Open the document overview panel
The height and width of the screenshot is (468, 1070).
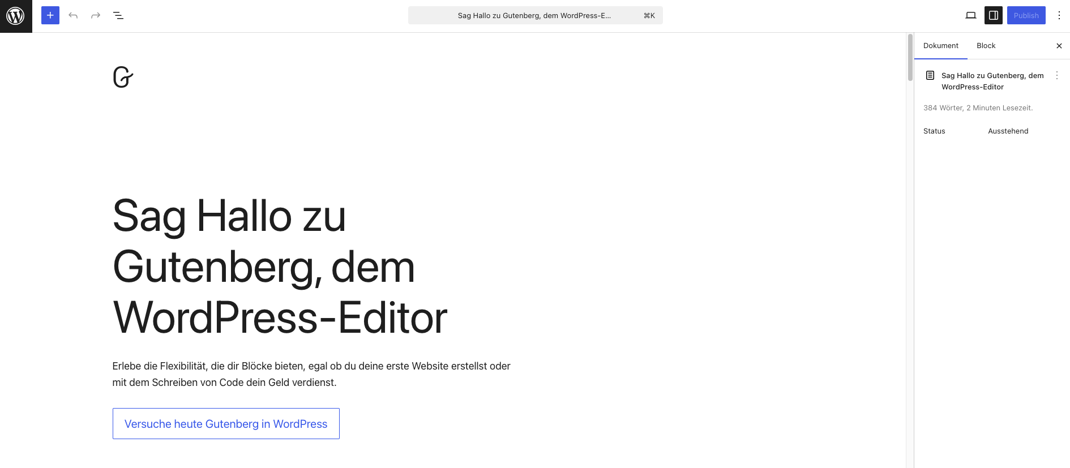[118, 15]
